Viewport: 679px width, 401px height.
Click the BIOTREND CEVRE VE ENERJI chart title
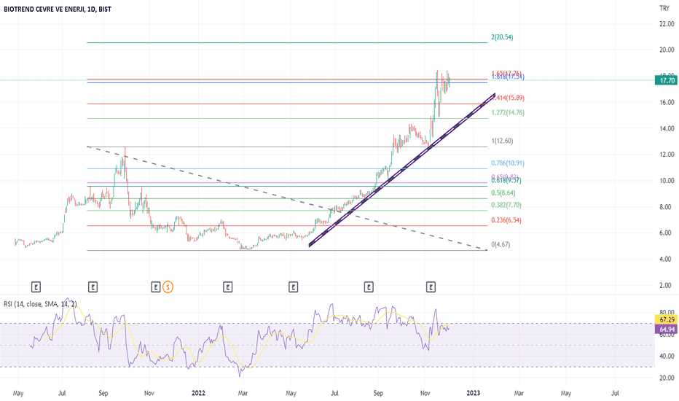(x=58, y=9)
